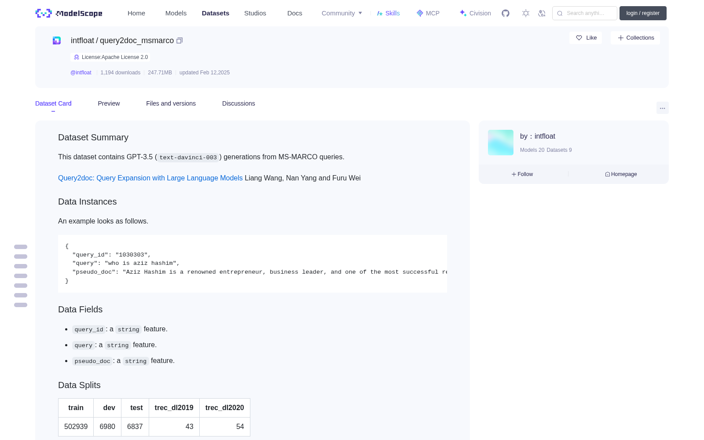Click the text-davinci-003 code snippet
Screen dimensions: 704x440
pos(188,157)
